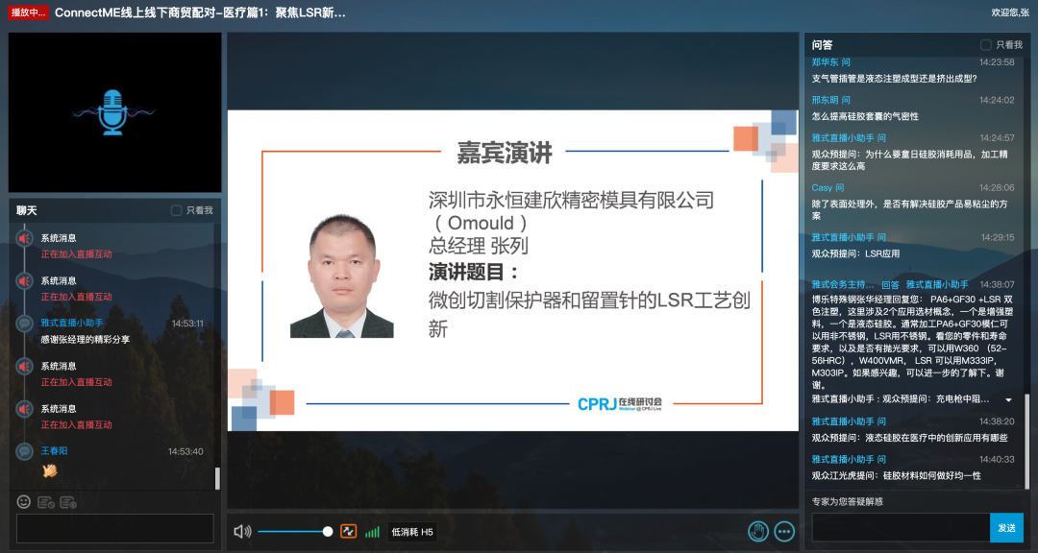Click the 欢迎您,张 welcome text
This screenshot has height=553, width=1038.
pyautogui.click(x=1010, y=12)
